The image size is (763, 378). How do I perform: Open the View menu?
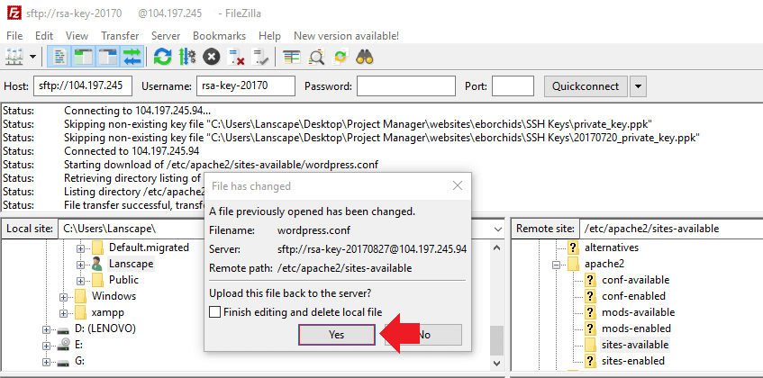point(77,35)
